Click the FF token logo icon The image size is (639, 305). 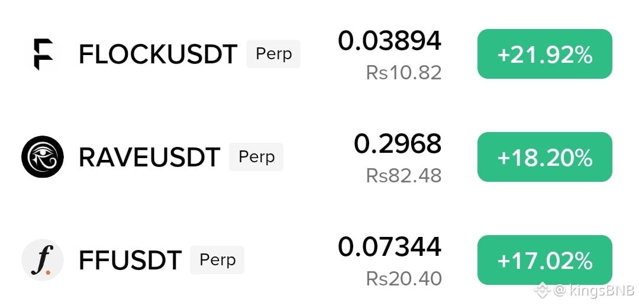tap(43, 260)
